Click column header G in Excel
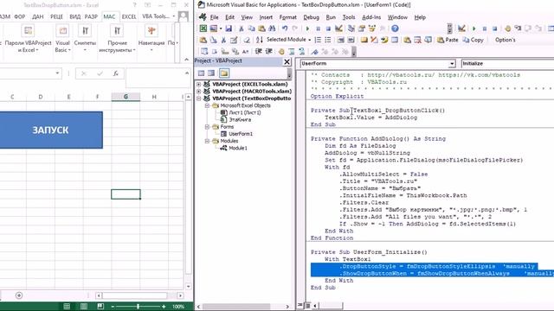The height and width of the screenshot is (311, 554). 126,97
